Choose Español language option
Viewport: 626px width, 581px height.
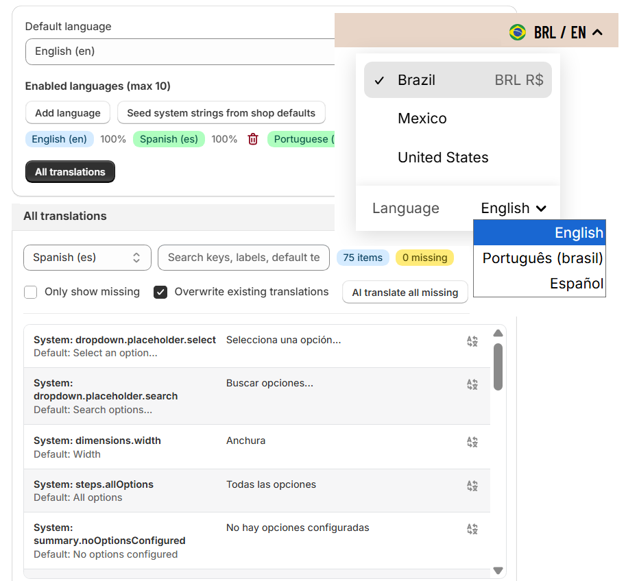[540, 284]
